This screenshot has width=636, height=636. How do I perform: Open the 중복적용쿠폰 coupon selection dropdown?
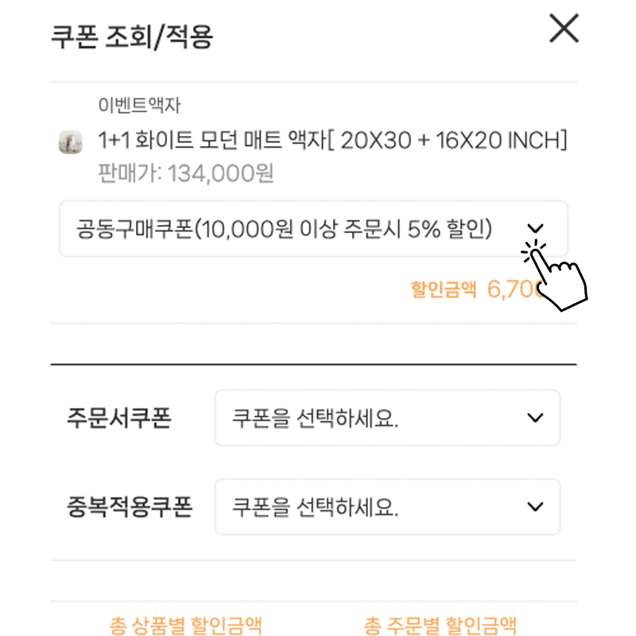[387, 506]
